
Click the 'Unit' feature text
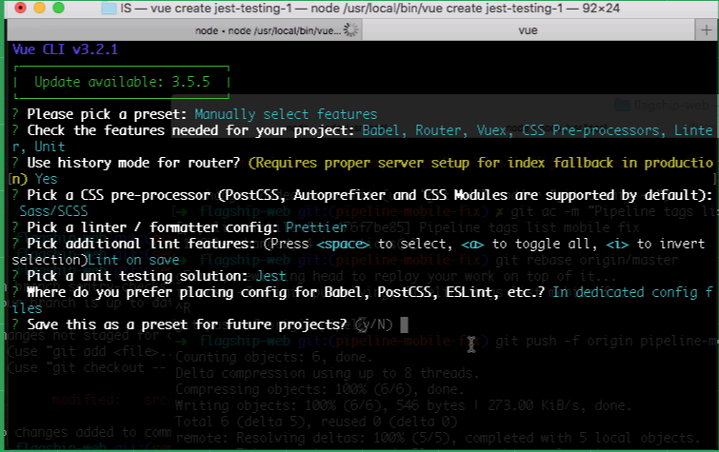click(x=50, y=147)
